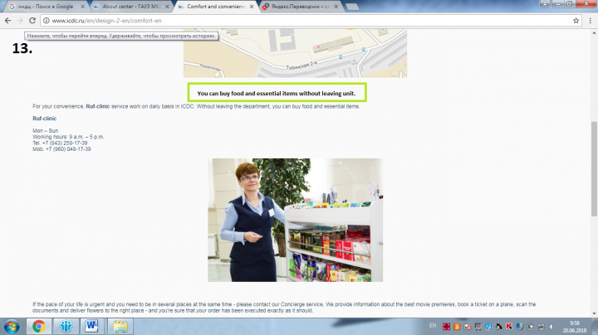
Task: Click the scrollbar up arrow
Action: (594, 33)
